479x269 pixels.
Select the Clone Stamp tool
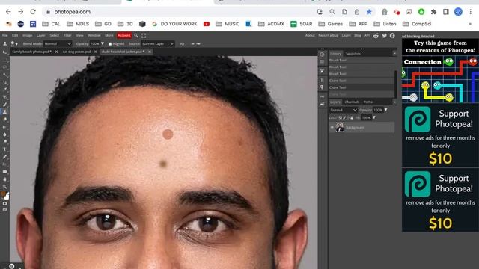[4, 112]
